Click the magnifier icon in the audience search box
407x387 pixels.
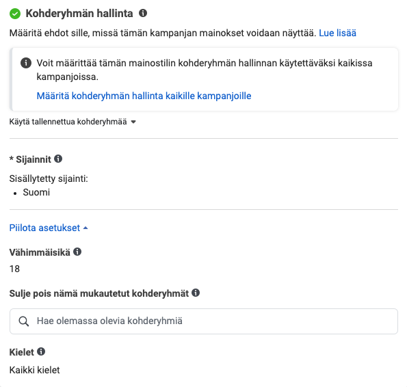click(x=24, y=321)
